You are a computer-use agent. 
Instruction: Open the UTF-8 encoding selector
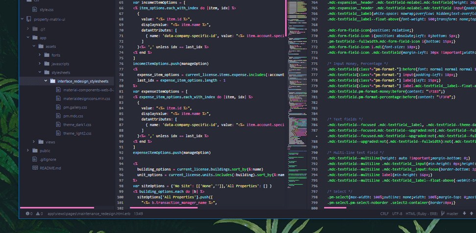(x=397, y=213)
